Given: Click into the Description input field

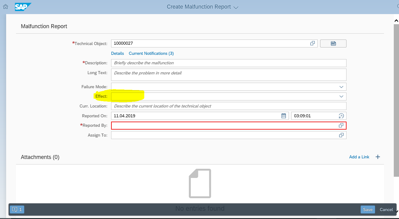Looking at the screenshot, I should 229,63.
